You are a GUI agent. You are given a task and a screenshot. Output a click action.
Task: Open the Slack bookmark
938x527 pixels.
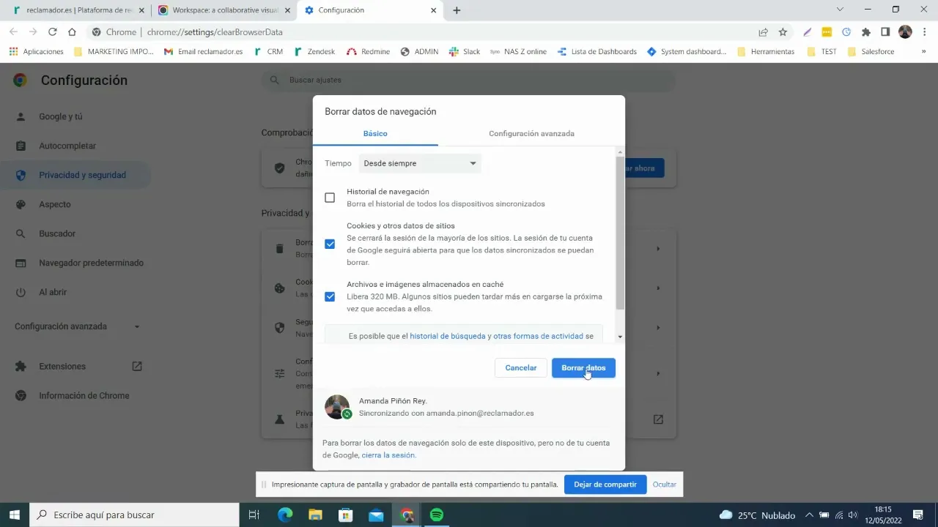pos(465,52)
